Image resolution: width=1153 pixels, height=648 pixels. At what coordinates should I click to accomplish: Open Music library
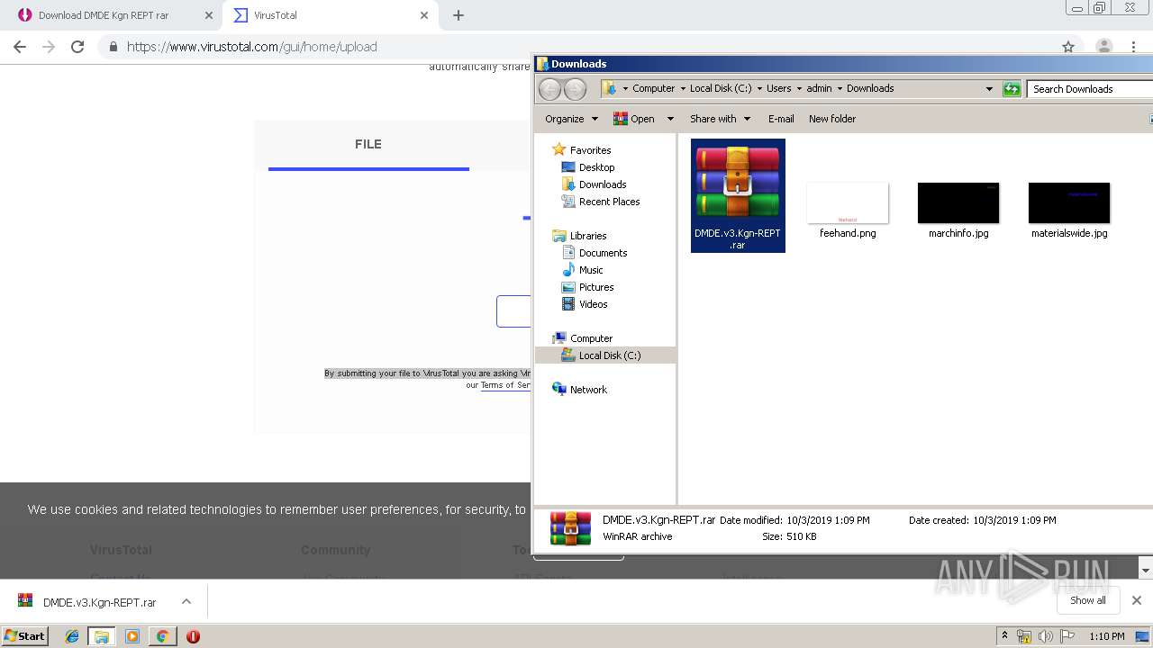pyautogui.click(x=591, y=270)
